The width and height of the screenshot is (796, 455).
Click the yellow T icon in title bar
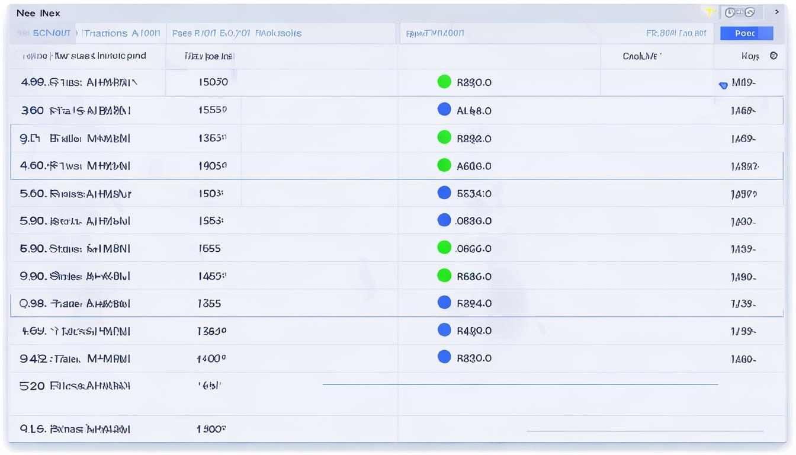click(x=709, y=12)
